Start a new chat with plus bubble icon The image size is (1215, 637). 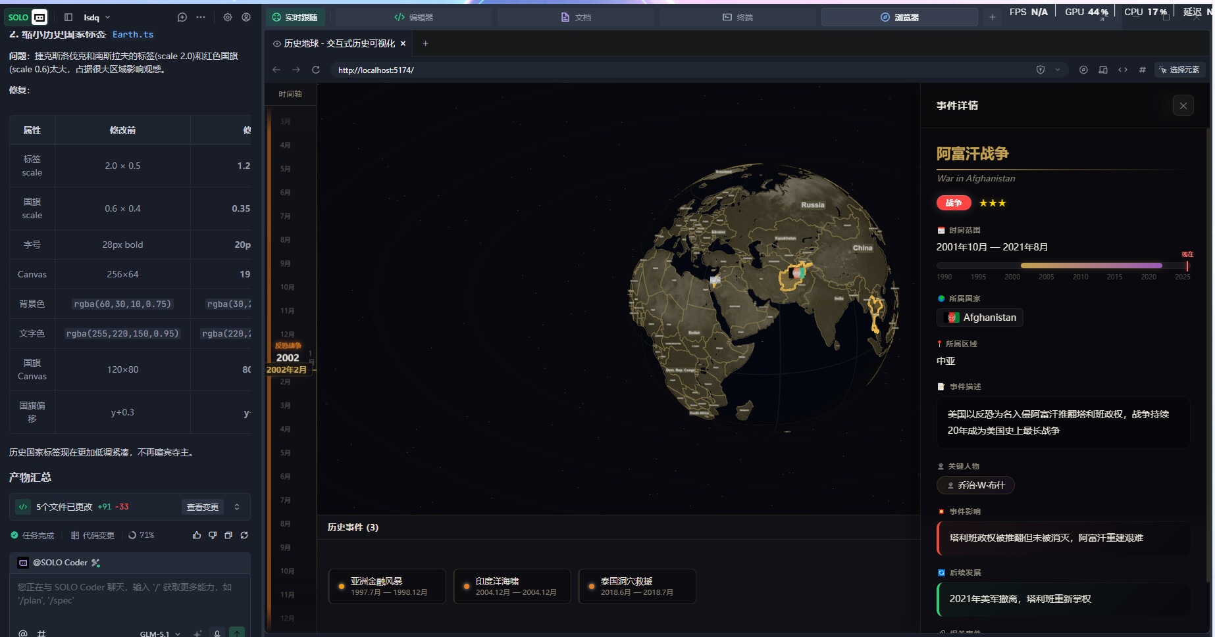(182, 17)
